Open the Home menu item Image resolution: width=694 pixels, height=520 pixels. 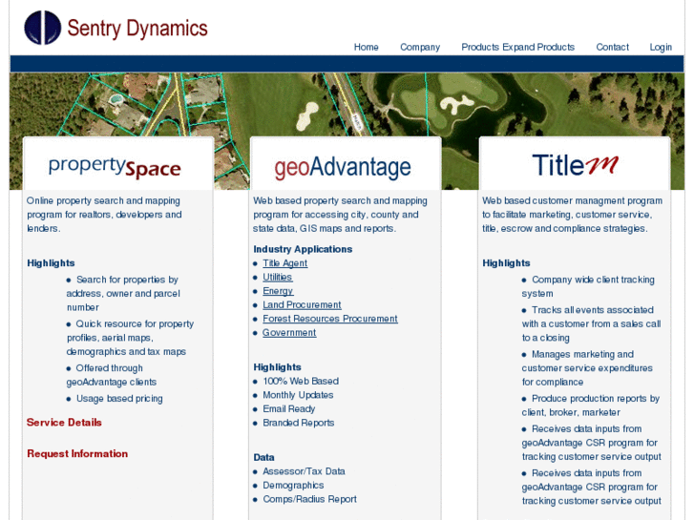366,47
